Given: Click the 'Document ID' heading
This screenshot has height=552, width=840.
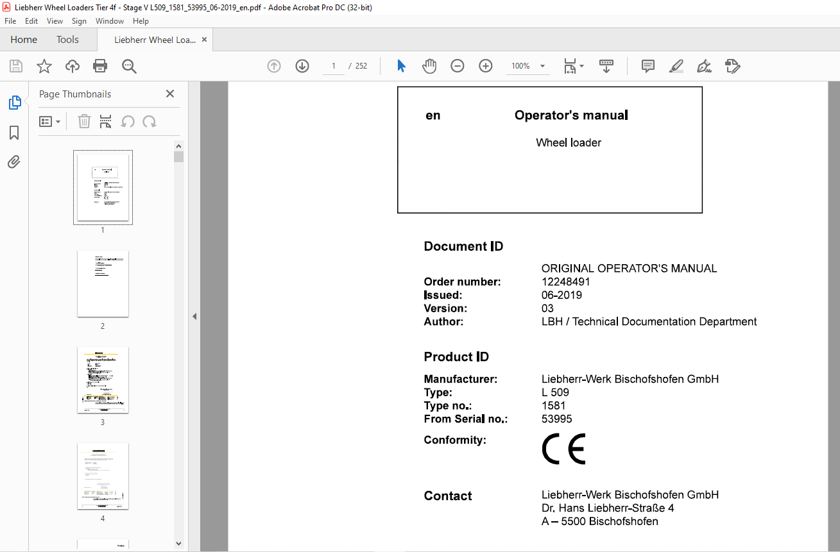Looking at the screenshot, I should (463, 247).
